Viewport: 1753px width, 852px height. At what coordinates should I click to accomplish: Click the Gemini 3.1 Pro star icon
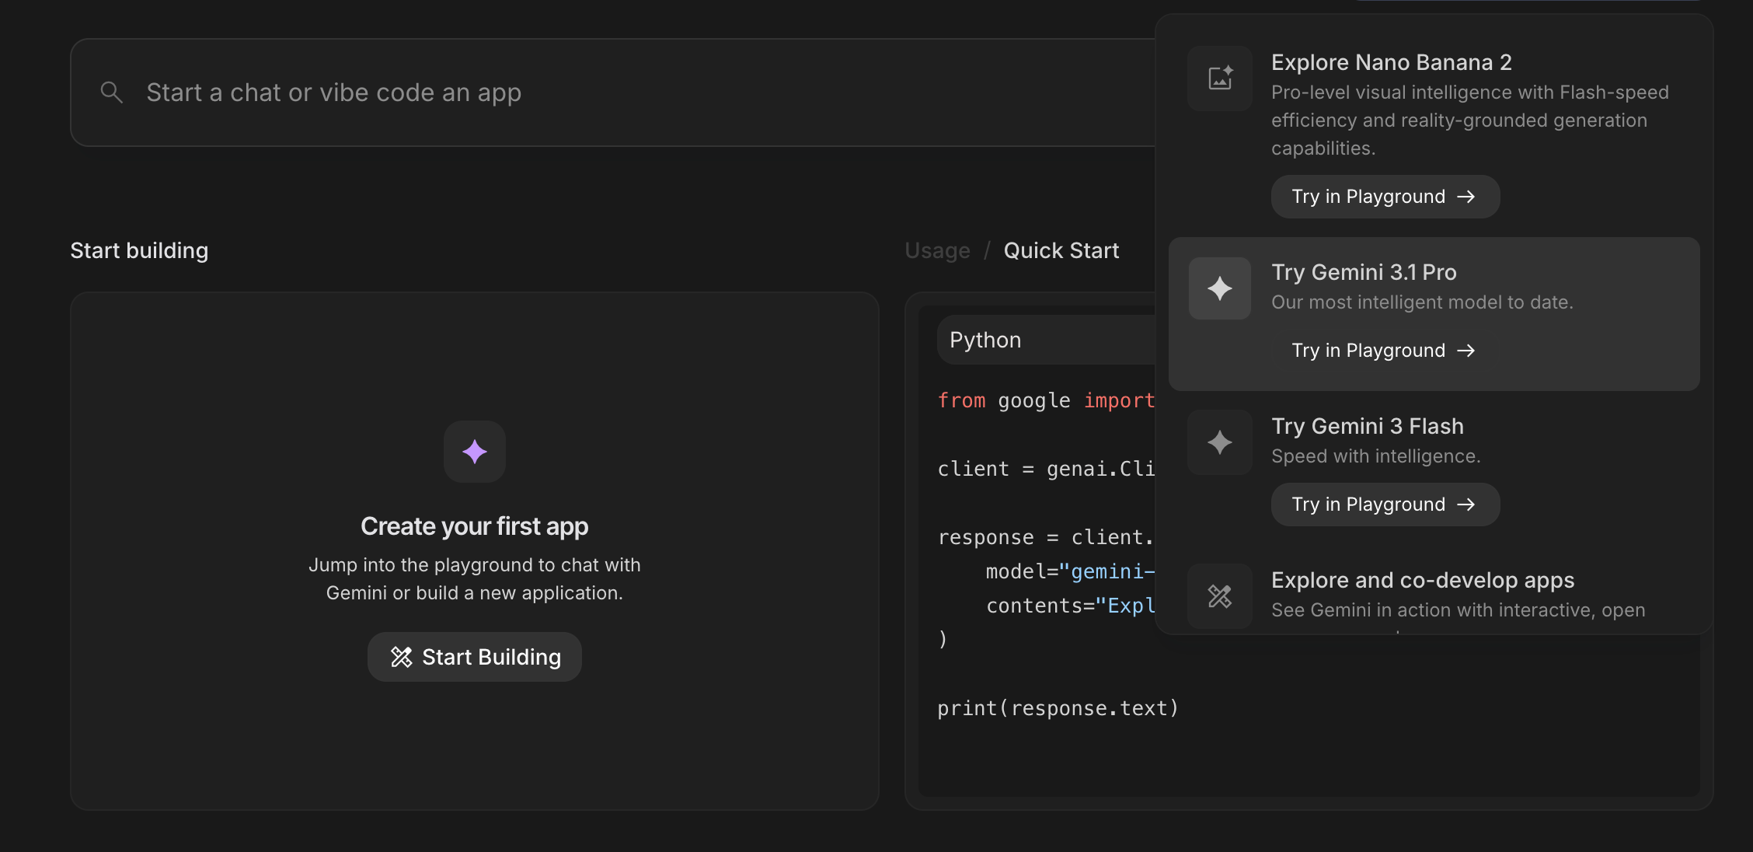coord(1220,288)
